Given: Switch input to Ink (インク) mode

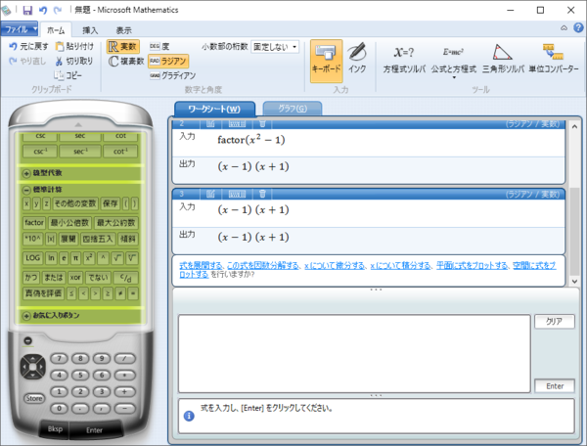Looking at the screenshot, I should point(357,59).
